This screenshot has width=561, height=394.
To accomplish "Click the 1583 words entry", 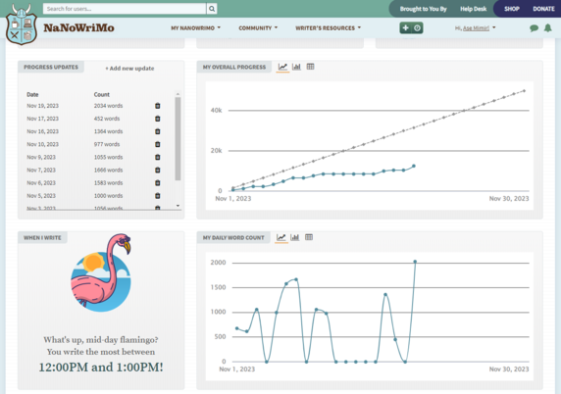I will 108,183.
